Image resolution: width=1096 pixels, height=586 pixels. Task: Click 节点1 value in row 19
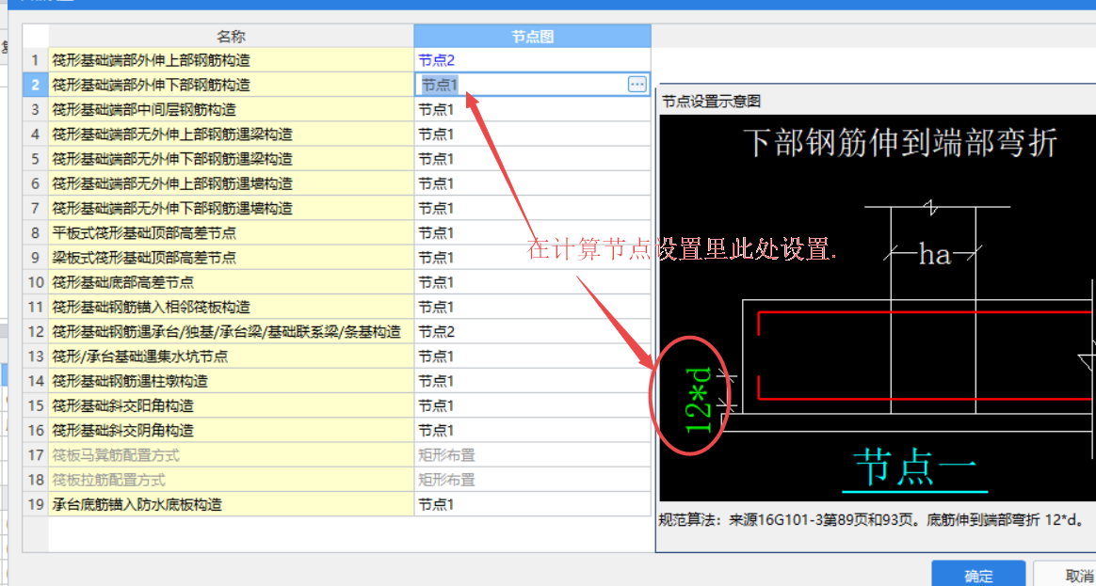[437, 504]
